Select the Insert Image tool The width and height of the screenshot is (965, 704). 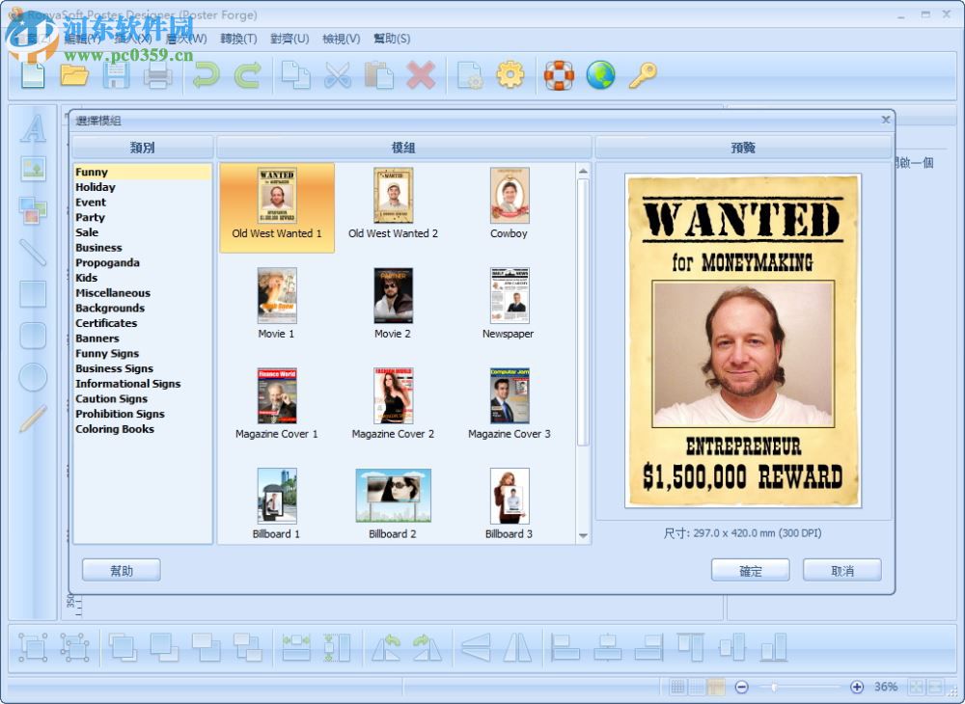[x=33, y=169]
